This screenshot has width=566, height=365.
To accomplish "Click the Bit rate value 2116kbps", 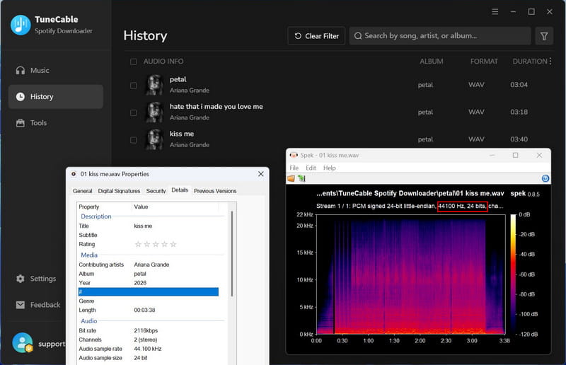I will 146,330.
